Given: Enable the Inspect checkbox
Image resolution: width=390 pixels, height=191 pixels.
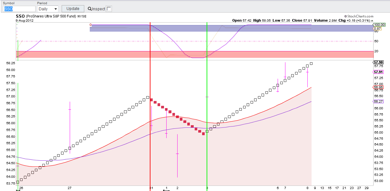Looking at the screenshot, I should click(109, 9).
